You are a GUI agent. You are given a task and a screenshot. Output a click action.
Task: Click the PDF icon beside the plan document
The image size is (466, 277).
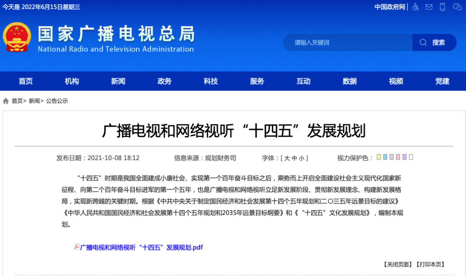[76, 247]
